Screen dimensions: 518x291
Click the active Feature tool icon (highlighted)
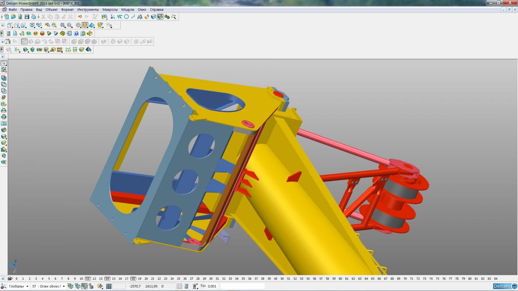[x=160, y=17]
